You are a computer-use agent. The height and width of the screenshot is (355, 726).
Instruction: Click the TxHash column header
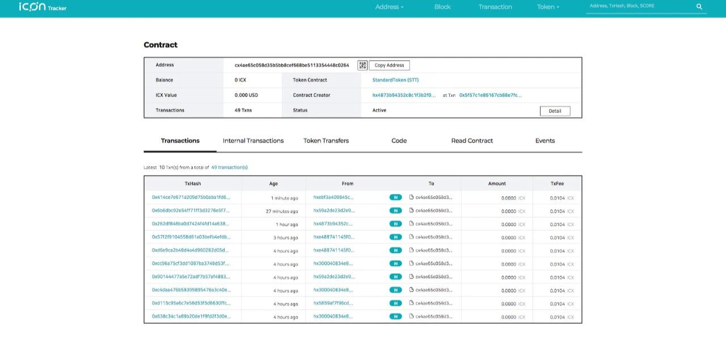(x=193, y=183)
